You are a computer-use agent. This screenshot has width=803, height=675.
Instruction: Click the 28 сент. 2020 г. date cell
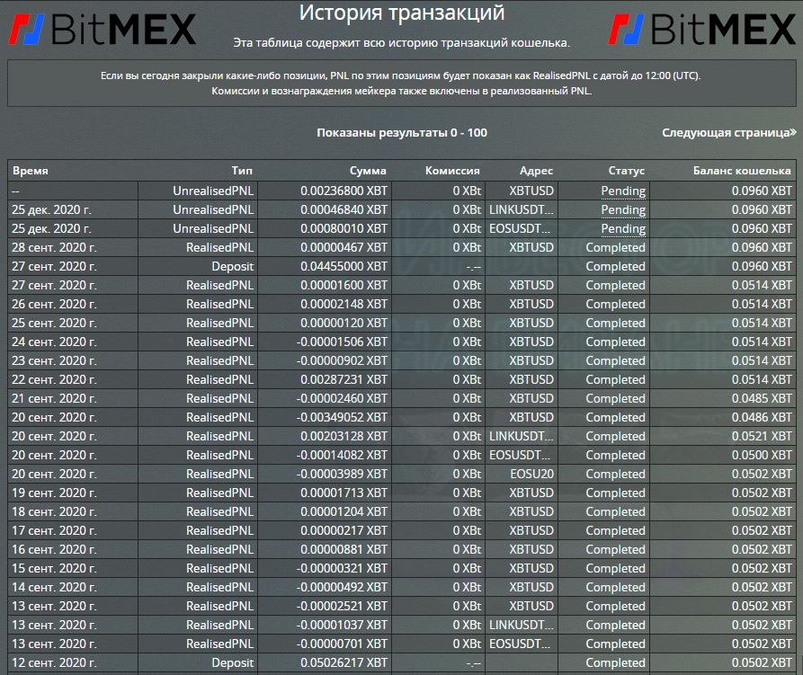[54, 247]
